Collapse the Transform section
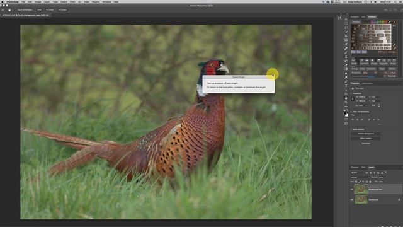Image resolution: width=403 pixels, height=227 pixels. point(351,93)
